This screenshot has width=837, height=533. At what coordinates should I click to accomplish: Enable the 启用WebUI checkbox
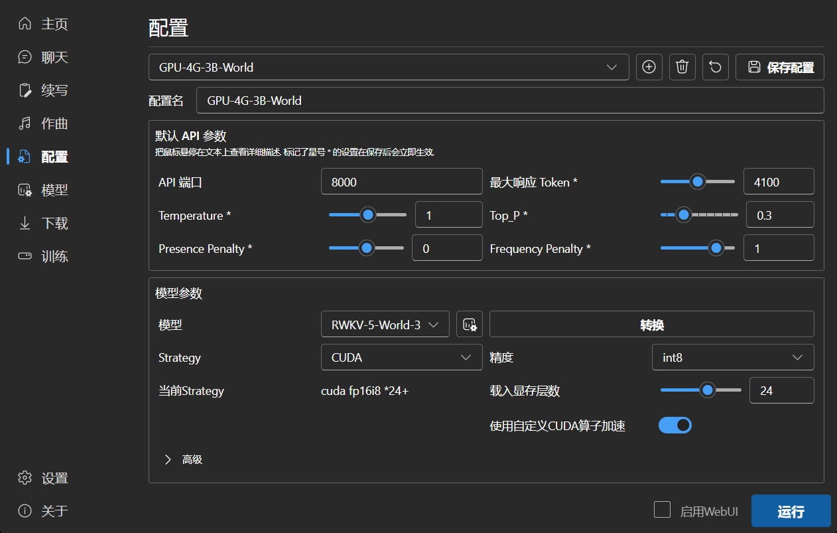[662, 510]
